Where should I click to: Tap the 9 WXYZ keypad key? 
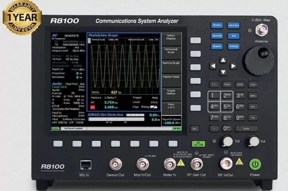pos(240,118)
